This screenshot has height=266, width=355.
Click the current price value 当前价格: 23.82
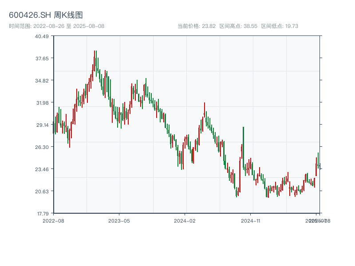[x=197, y=26]
